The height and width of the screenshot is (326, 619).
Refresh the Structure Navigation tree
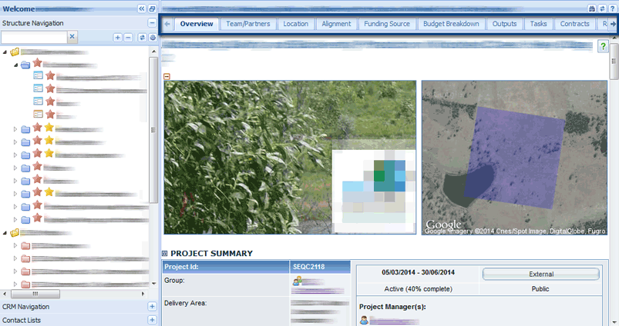142,37
